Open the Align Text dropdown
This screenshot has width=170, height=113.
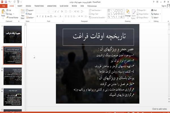pyautogui.click(x=94, y=14)
